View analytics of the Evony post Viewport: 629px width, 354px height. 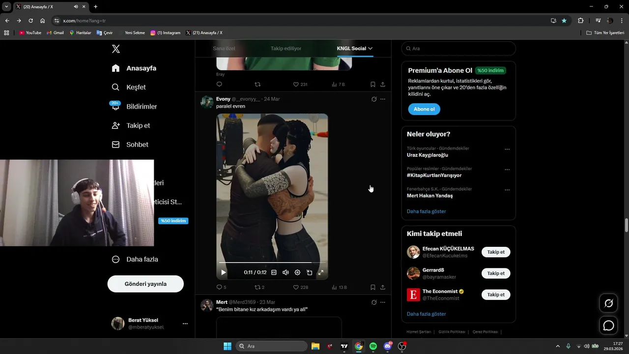(x=339, y=287)
